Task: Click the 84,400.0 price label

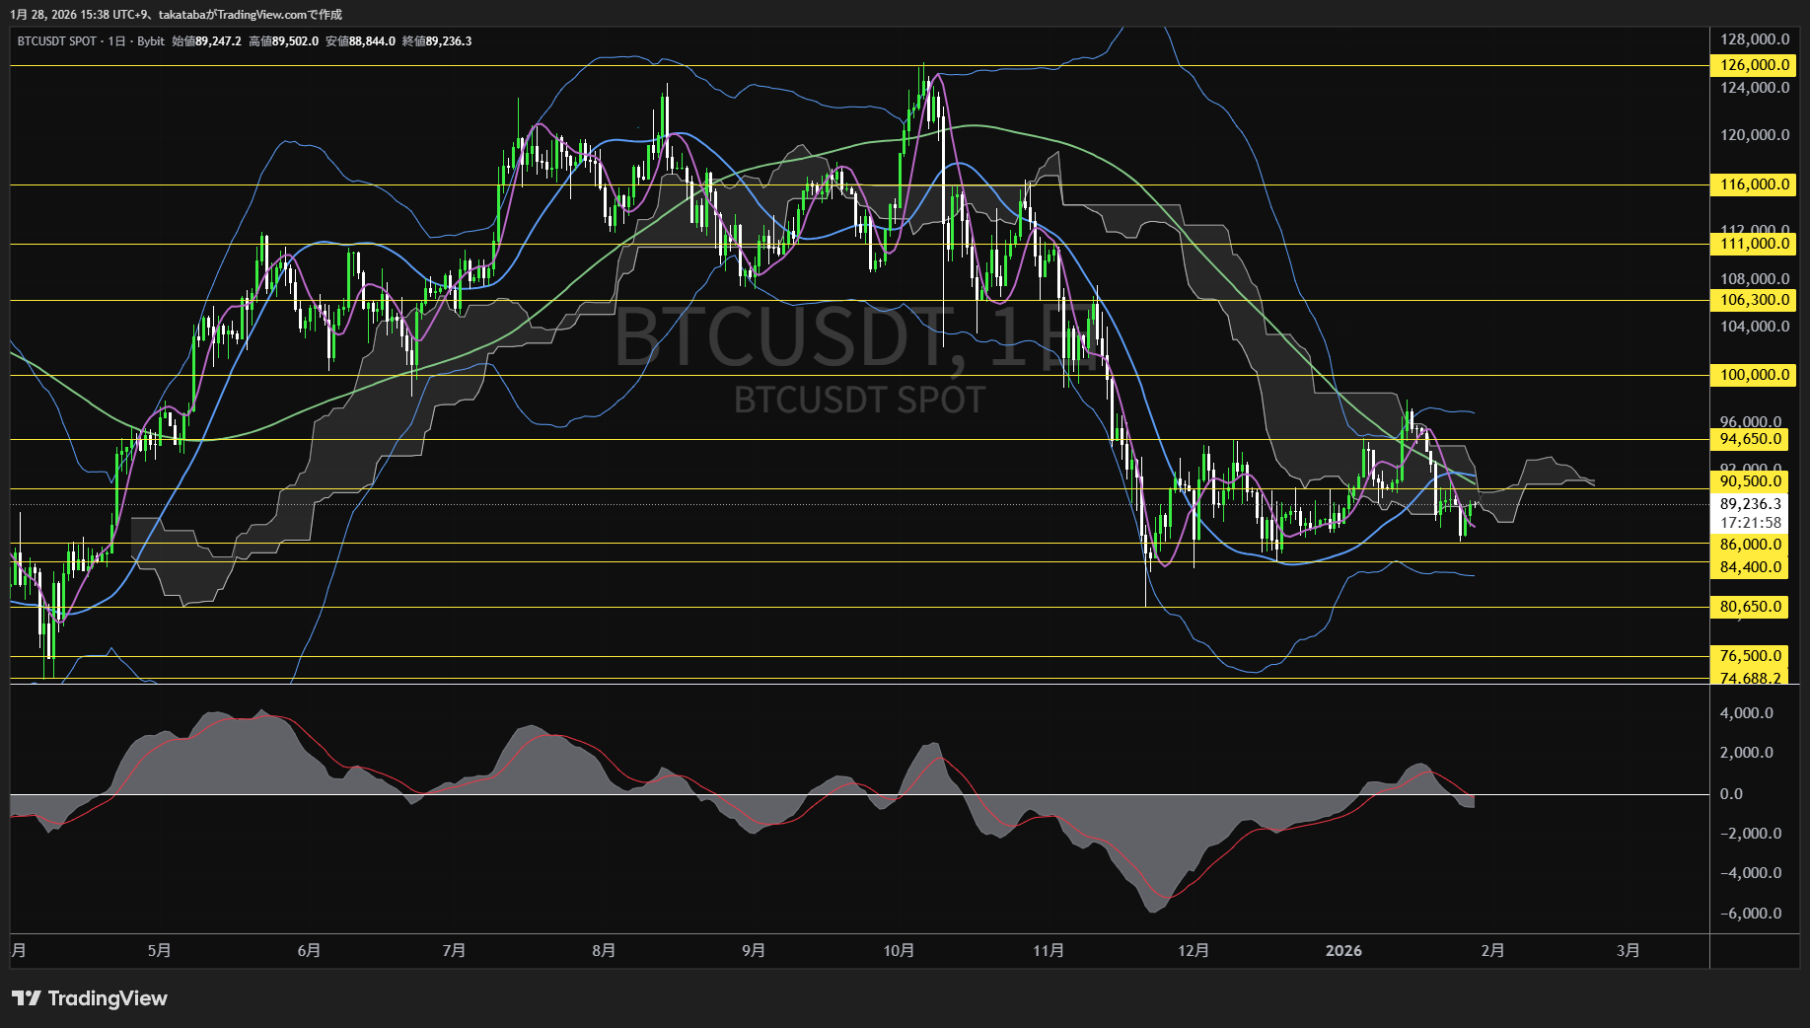Action: coord(1750,567)
